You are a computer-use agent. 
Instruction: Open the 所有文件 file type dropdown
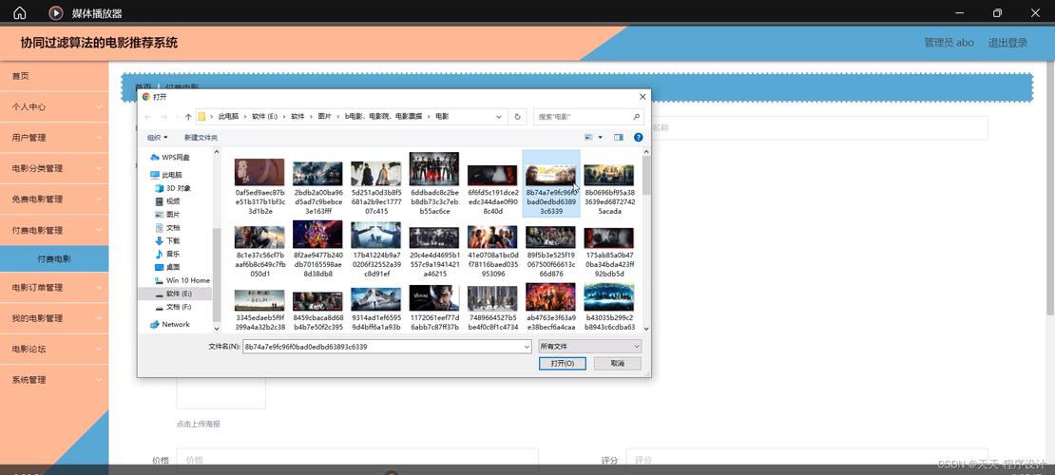[589, 347]
